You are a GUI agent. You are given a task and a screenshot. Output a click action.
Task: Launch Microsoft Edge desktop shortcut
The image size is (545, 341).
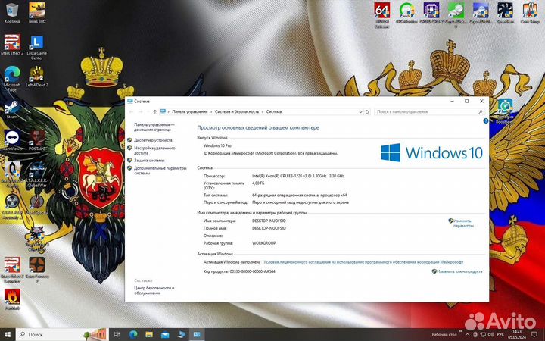[12, 78]
